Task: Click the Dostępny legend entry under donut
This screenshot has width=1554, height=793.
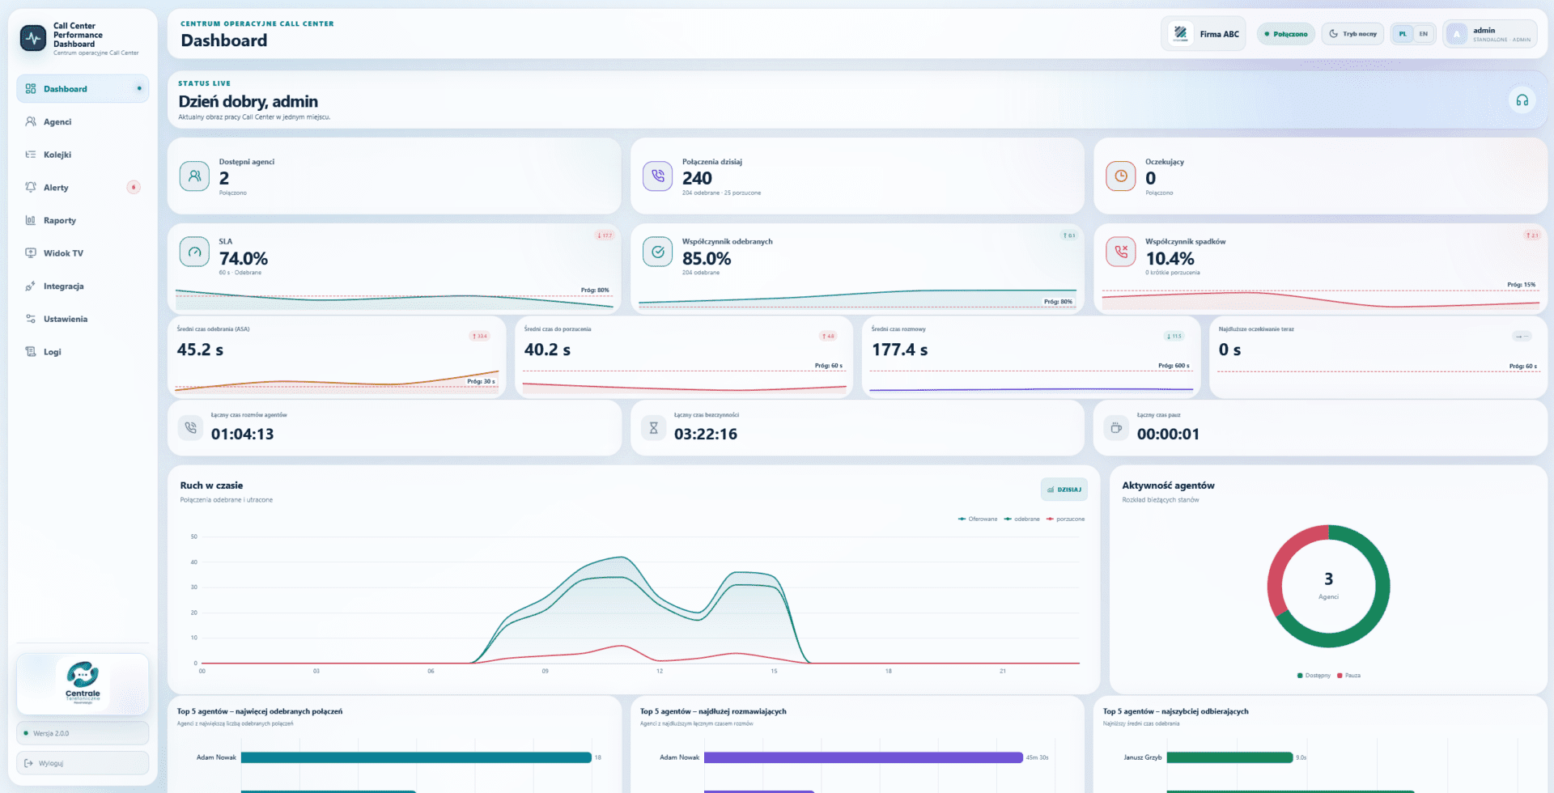Action: 1314,675
